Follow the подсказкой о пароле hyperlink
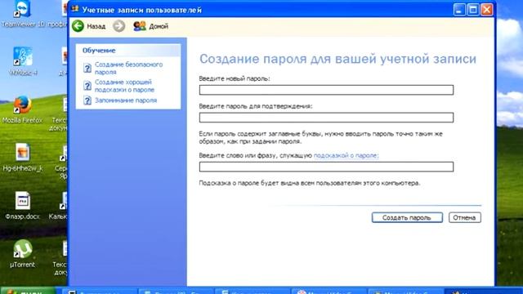The width and height of the screenshot is (523, 294). tap(346, 155)
